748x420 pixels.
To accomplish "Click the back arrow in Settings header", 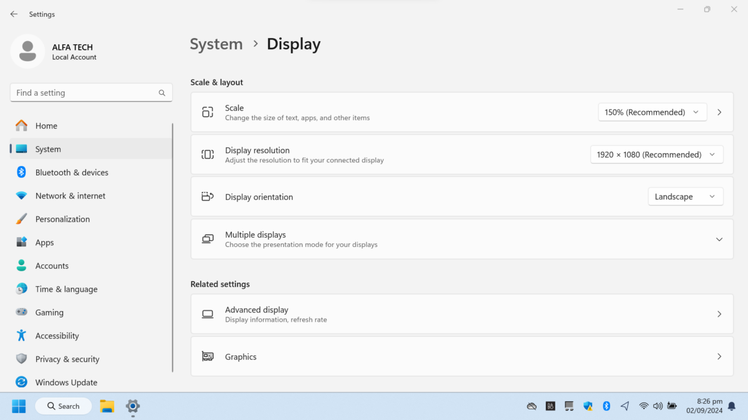I will point(14,14).
